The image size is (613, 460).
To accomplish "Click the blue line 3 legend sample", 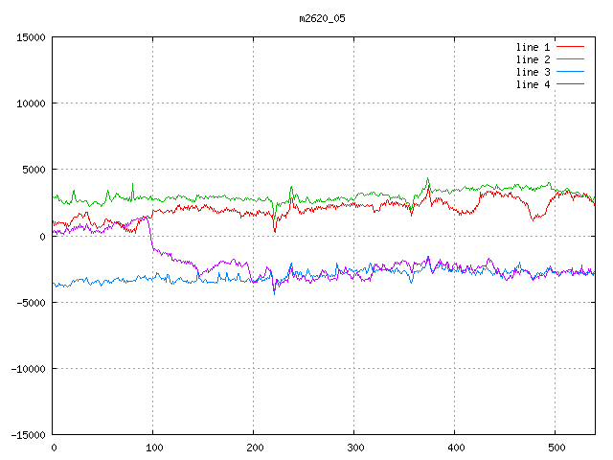I will click(570, 72).
